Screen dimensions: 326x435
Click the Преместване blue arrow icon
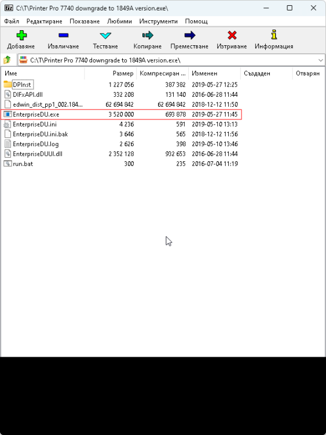190,35
